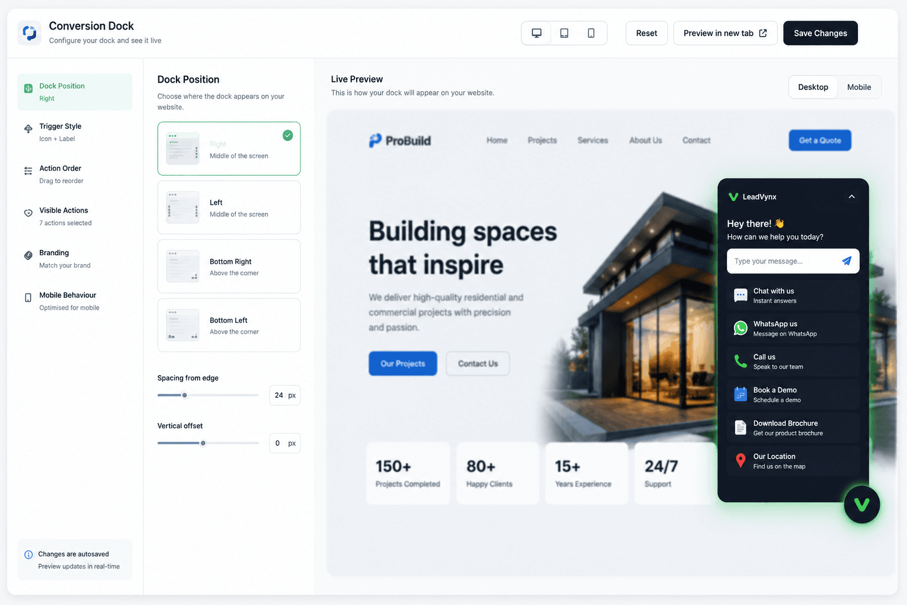Click the Visible Actions sidebar icon
This screenshot has height=605, width=907.
pyautogui.click(x=28, y=213)
